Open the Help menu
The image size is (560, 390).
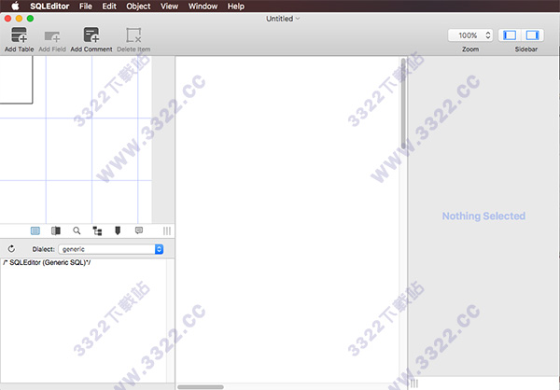coord(236,7)
